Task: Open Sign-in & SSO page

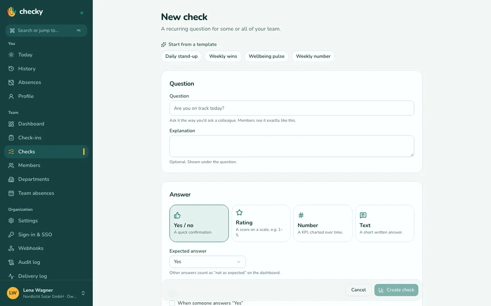Action: point(46,235)
